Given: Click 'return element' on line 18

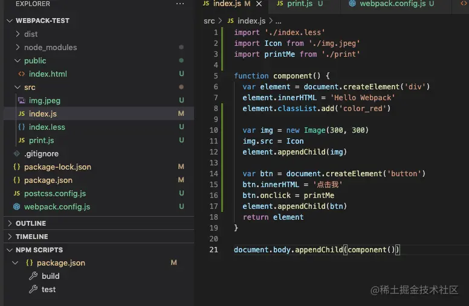Looking at the screenshot, I should click(x=273, y=217).
